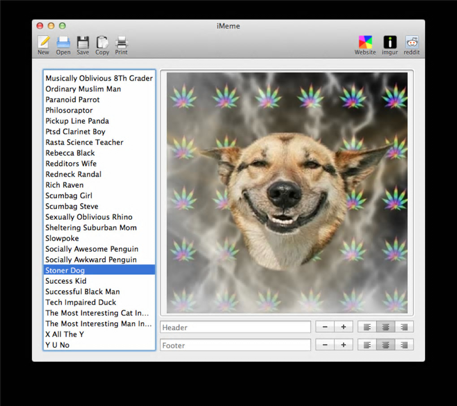Click the Header text field
457x406 pixels.
(236, 327)
